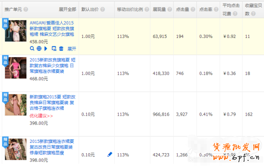264x167 pixels.
Task: Click the pink qipao product thumbnail
Action: (x=16, y=68)
